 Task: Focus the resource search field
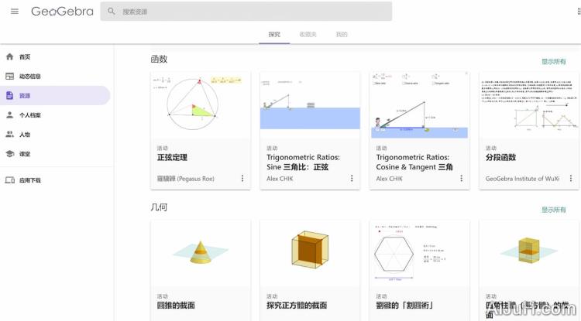point(246,12)
